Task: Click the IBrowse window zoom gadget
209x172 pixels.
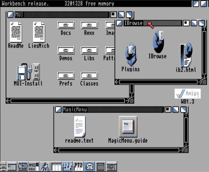Action: coord(186,23)
